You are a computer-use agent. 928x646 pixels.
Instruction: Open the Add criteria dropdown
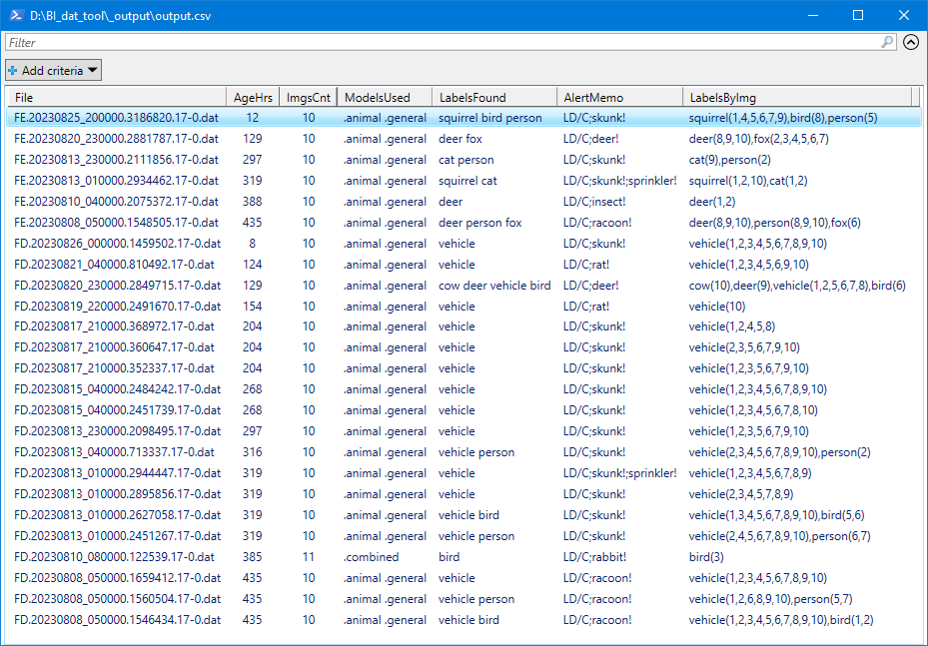coord(53,71)
